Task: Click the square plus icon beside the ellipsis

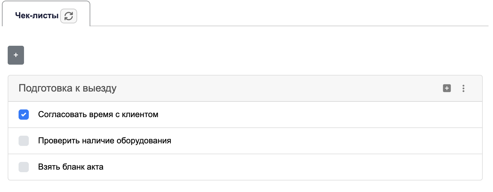Action: 447,88
